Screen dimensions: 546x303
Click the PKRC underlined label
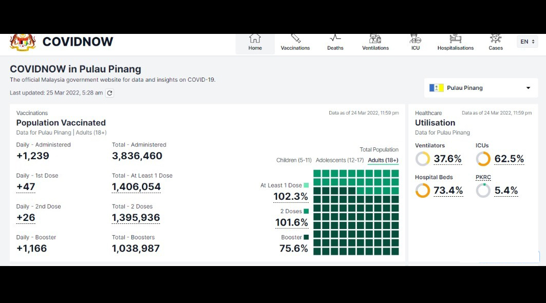tap(483, 177)
